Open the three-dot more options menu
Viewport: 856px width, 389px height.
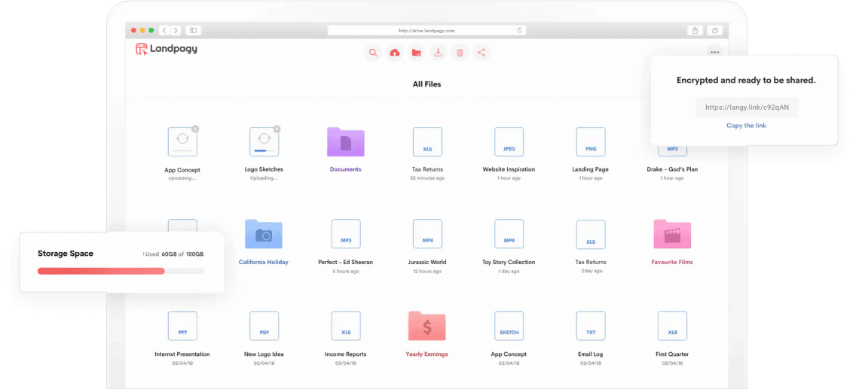(714, 52)
